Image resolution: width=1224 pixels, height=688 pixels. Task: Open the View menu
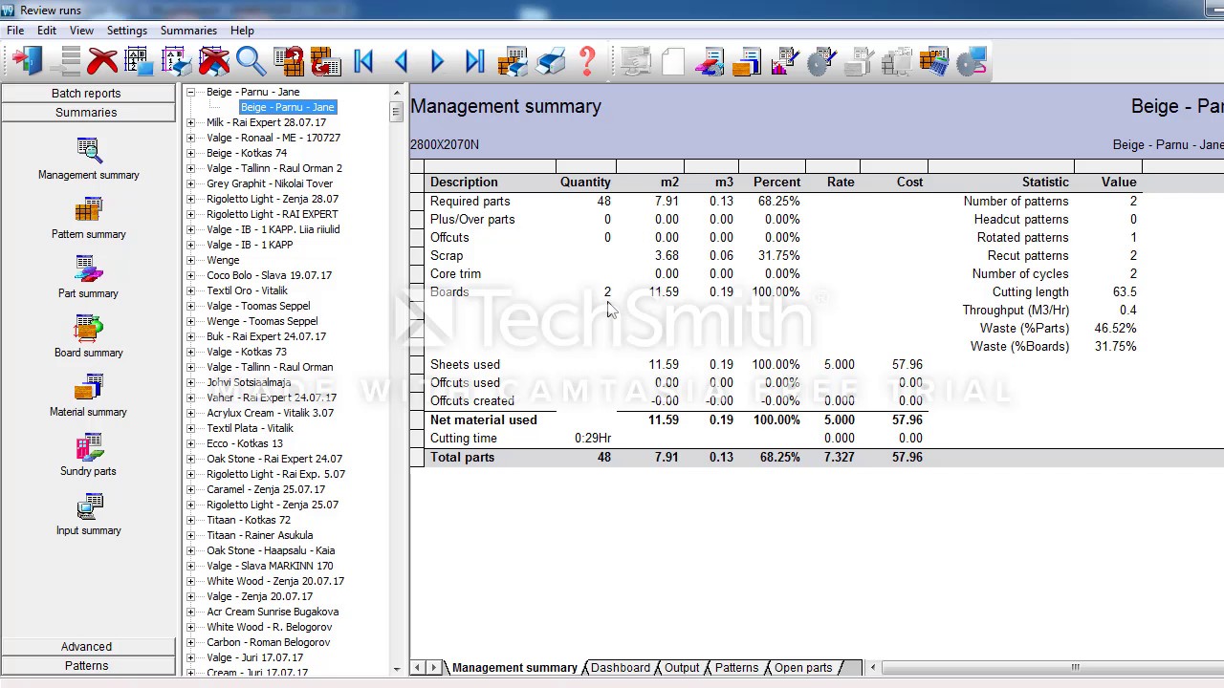(81, 31)
